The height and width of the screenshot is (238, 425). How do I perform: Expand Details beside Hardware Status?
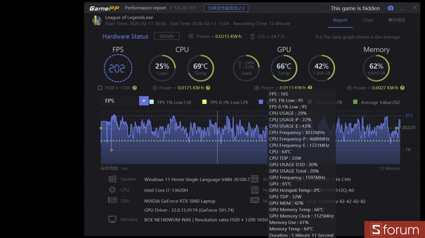tap(166, 36)
